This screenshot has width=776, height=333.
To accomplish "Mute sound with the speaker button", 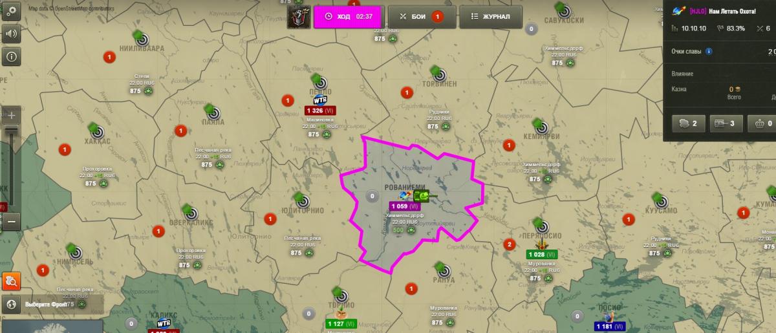I will click(x=12, y=34).
